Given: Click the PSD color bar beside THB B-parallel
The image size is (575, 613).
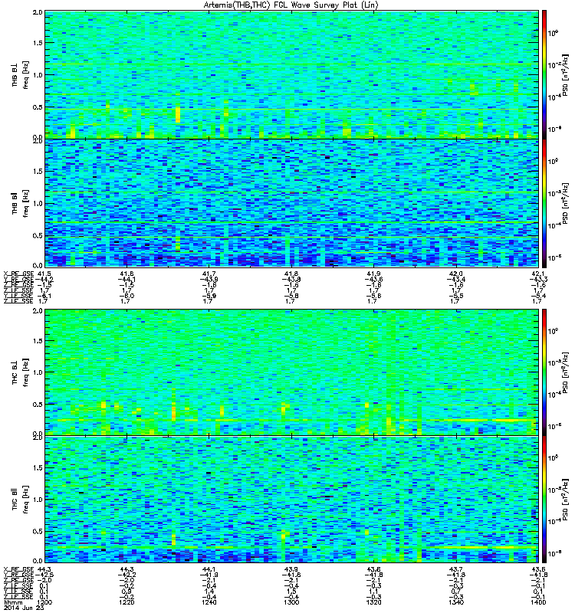Looking at the screenshot, I should pyautogui.click(x=544, y=203).
